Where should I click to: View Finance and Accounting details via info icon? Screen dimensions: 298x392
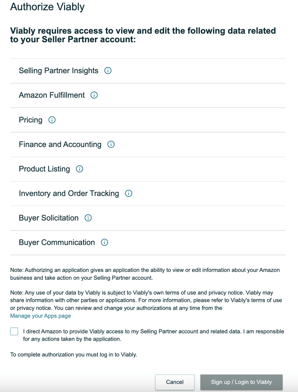pos(111,145)
